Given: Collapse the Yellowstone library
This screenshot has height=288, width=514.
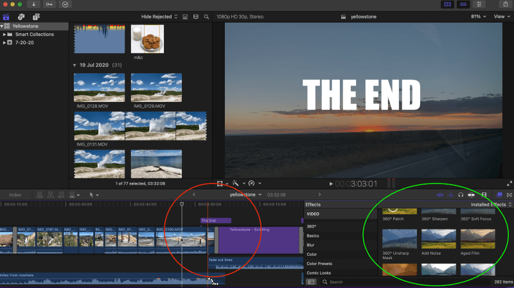Looking at the screenshot, I should click(x=2, y=26).
